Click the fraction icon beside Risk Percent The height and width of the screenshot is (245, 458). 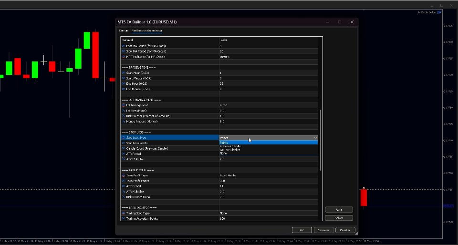pos(123,116)
